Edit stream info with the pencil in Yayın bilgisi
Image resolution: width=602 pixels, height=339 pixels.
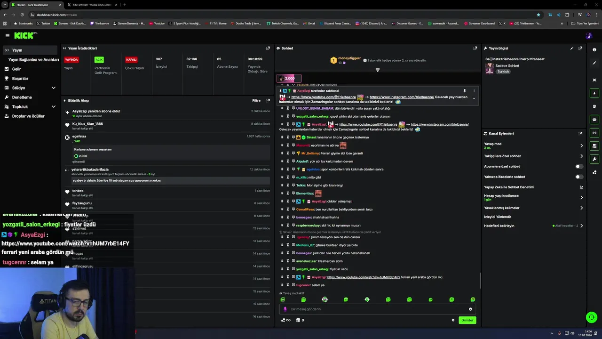click(x=572, y=48)
